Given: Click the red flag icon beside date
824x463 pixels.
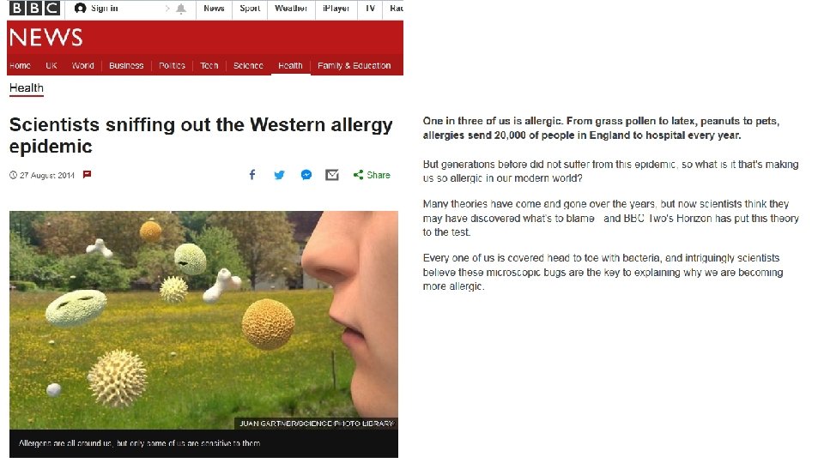Looking at the screenshot, I should (x=88, y=174).
